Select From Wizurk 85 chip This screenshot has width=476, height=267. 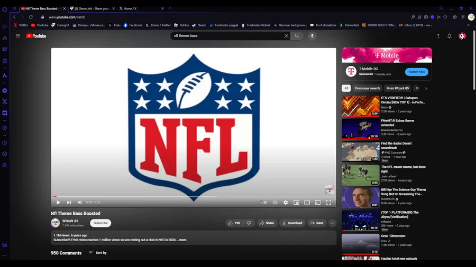tap(397, 88)
